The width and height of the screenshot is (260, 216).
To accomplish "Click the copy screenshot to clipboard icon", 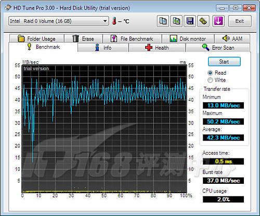I will point(176,21).
